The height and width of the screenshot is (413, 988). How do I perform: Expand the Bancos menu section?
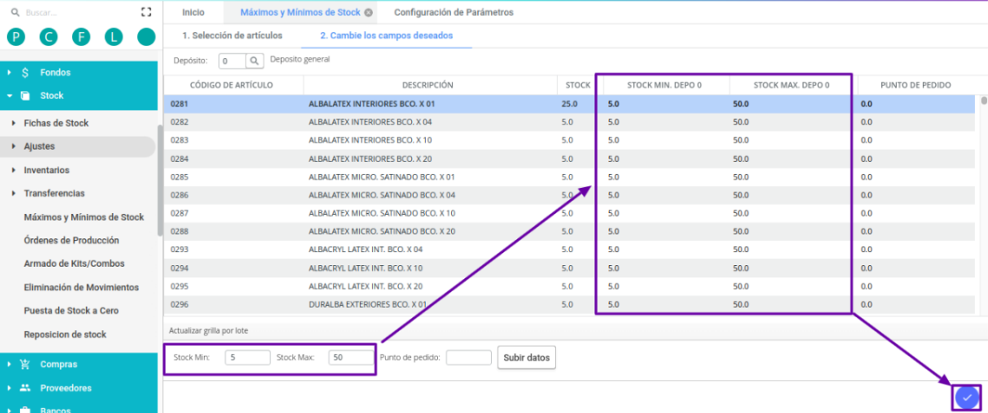tap(10, 410)
